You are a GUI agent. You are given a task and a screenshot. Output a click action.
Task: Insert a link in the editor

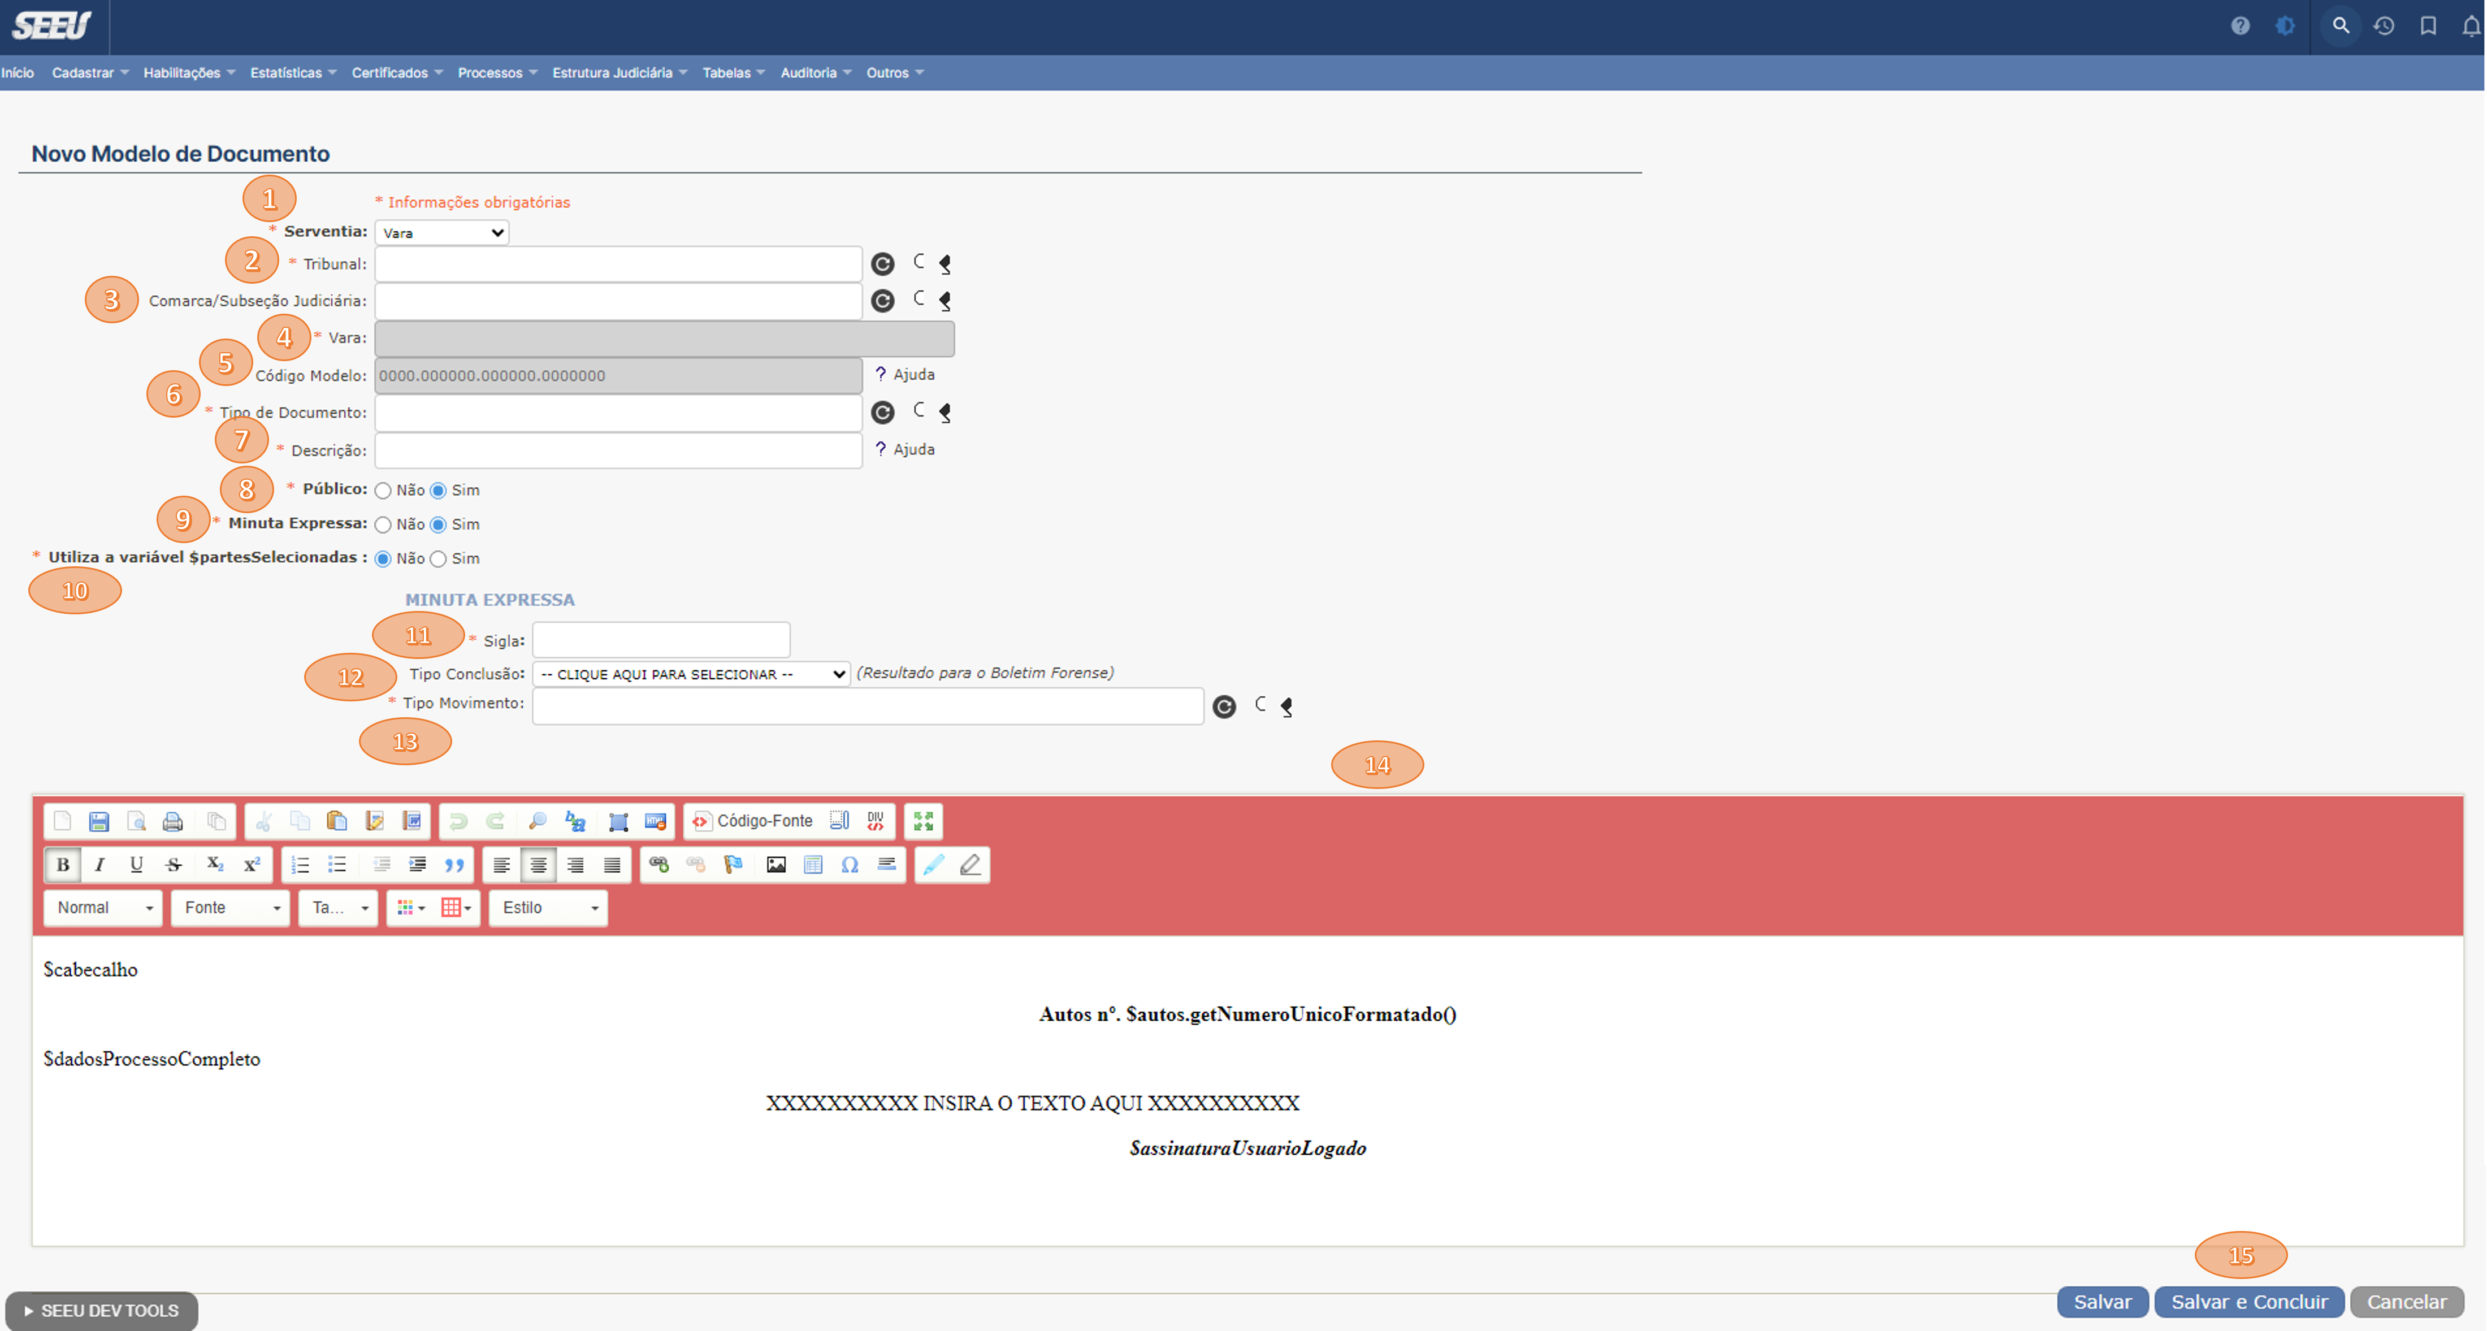660,865
